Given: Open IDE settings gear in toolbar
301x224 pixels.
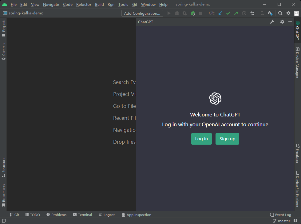Looking at the screenshot, I should pyautogui.click(x=288, y=13).
